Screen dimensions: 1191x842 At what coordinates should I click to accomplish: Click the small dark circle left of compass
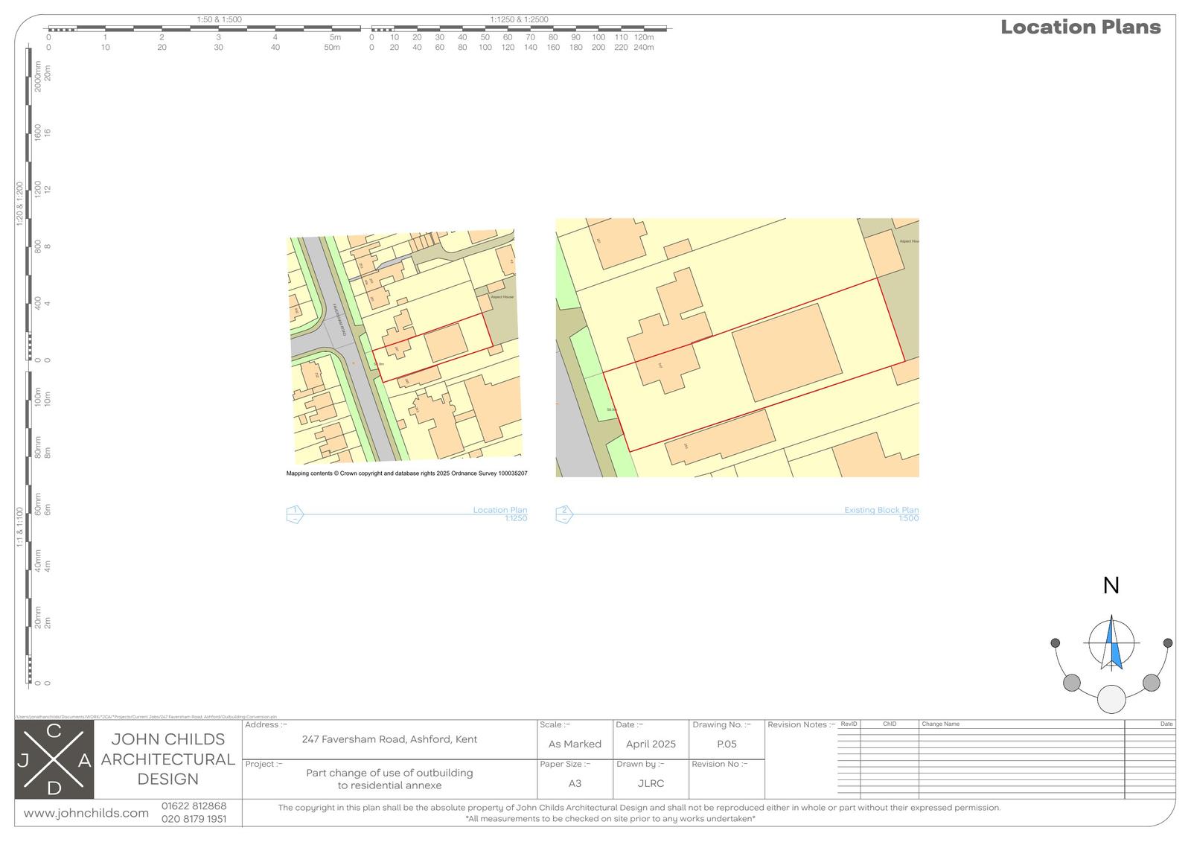click(1055, 643)
